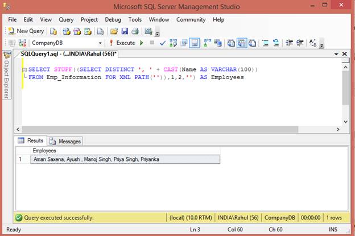Click the New Query button

pos(26,31)
